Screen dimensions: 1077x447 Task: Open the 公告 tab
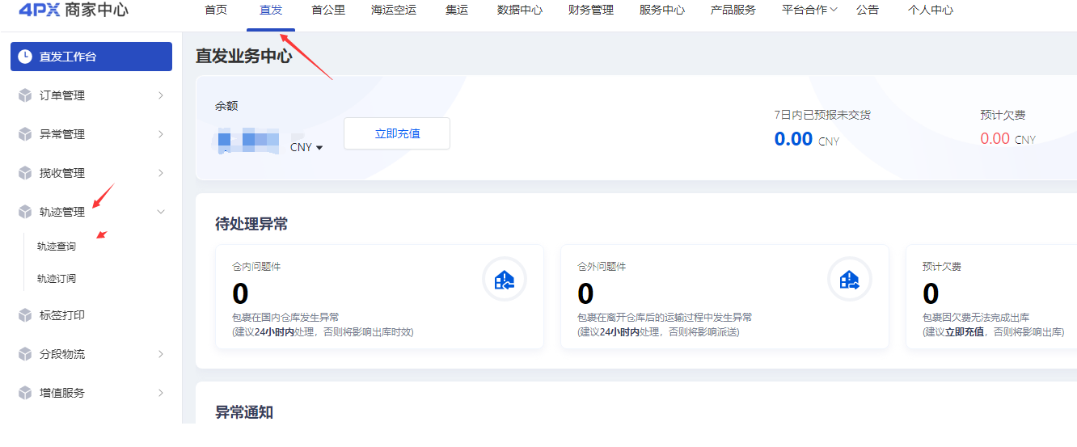pos(868,10)
